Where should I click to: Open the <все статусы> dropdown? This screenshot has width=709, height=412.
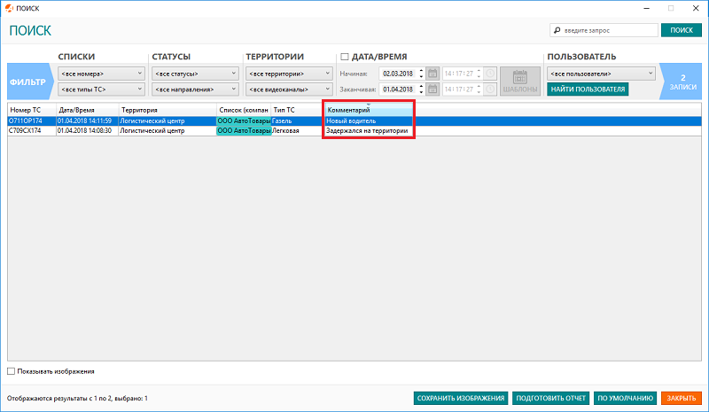pos(195,74)
